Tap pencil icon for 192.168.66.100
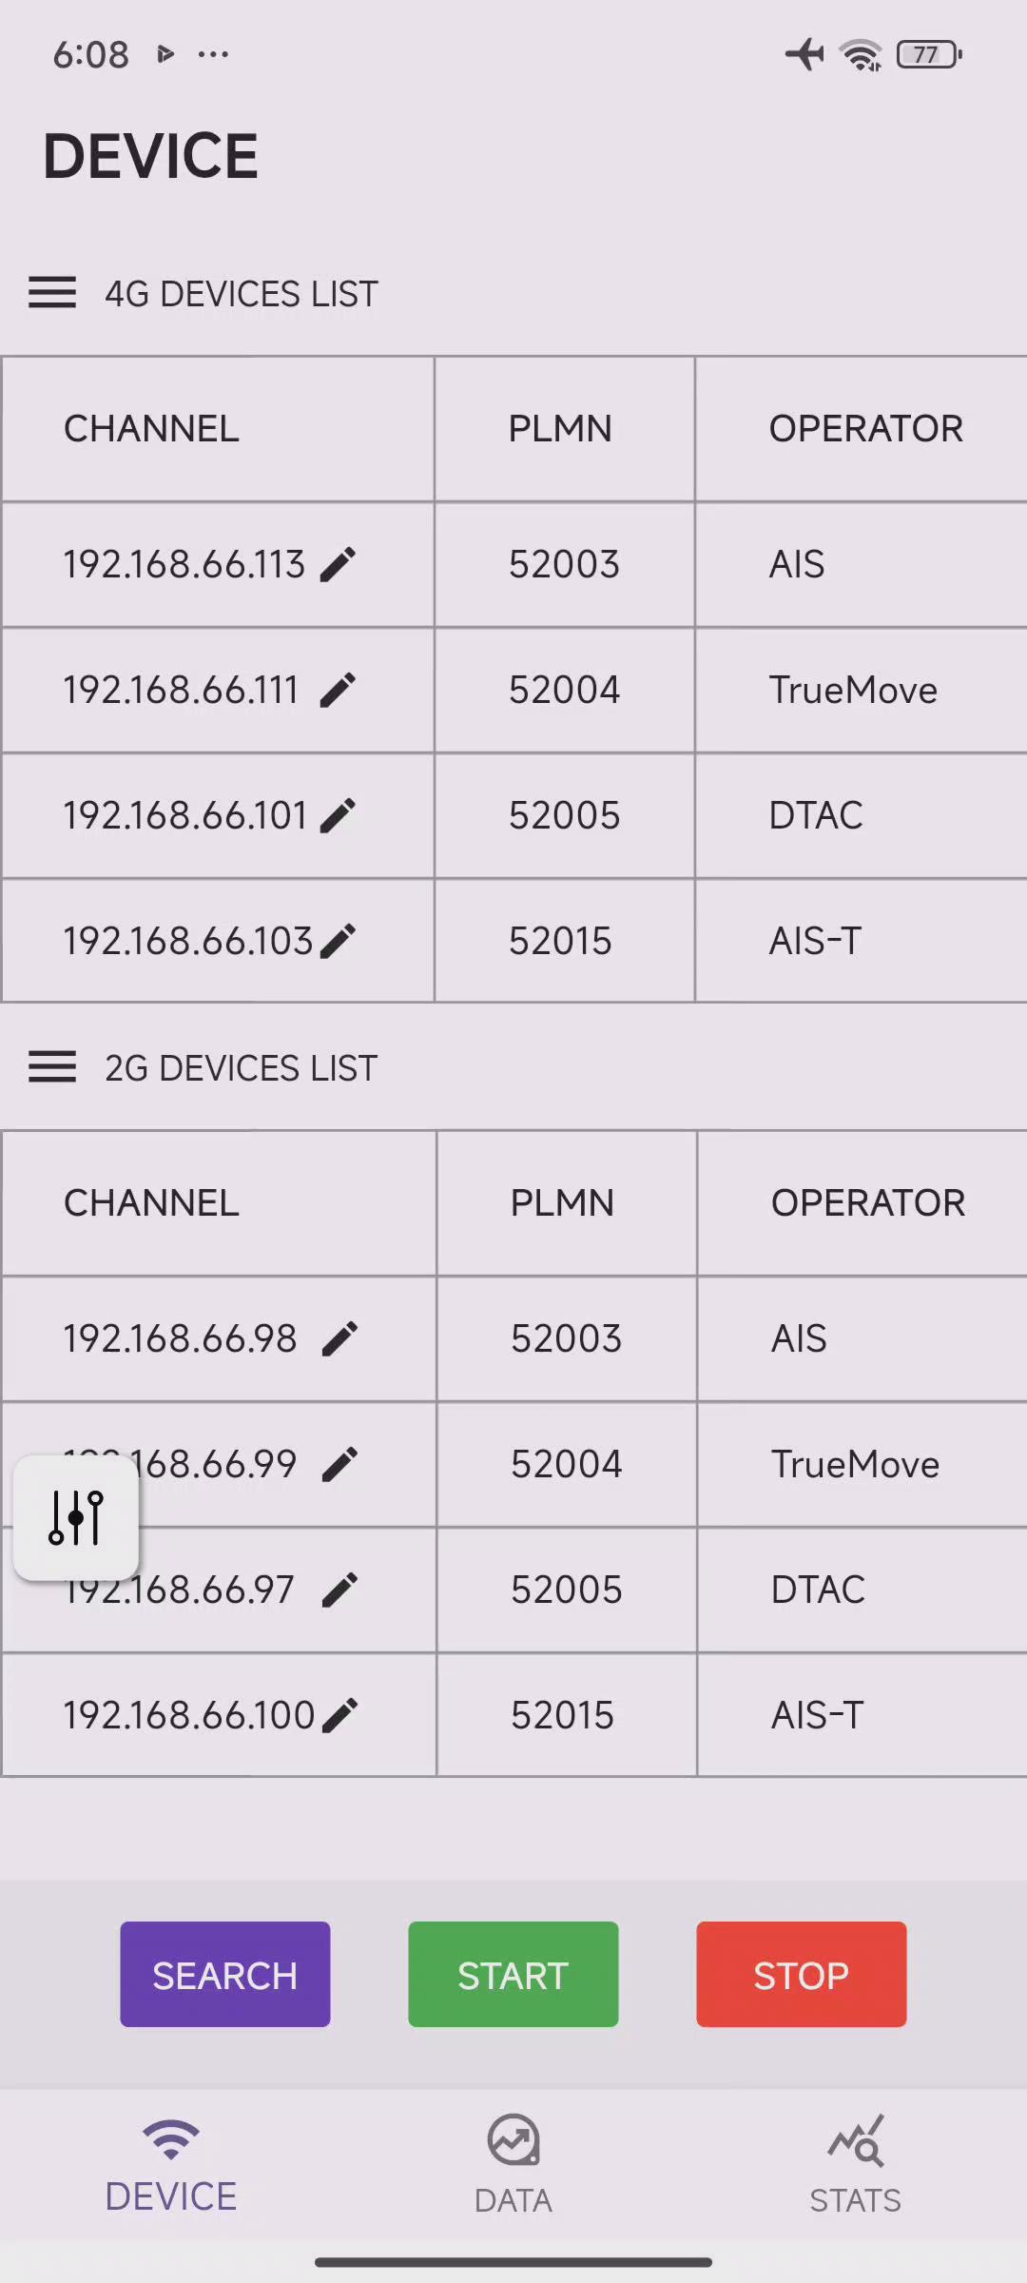 point(339,1715)
